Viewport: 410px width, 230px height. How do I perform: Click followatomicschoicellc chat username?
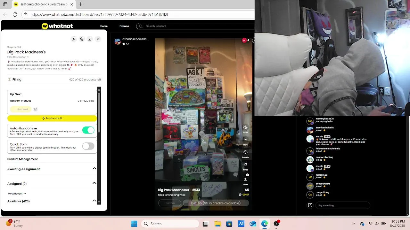click(328, 149)
